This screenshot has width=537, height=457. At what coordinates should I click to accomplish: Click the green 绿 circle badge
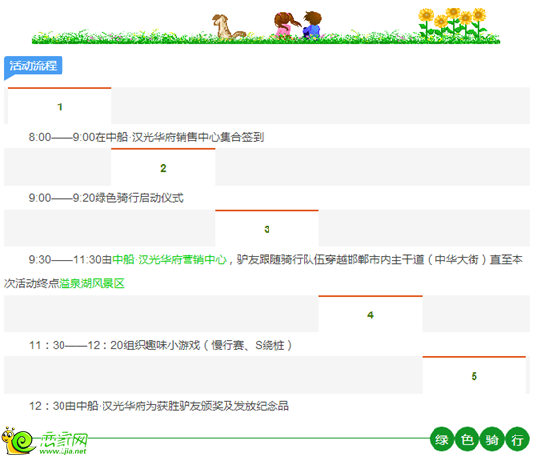(441, 439)
